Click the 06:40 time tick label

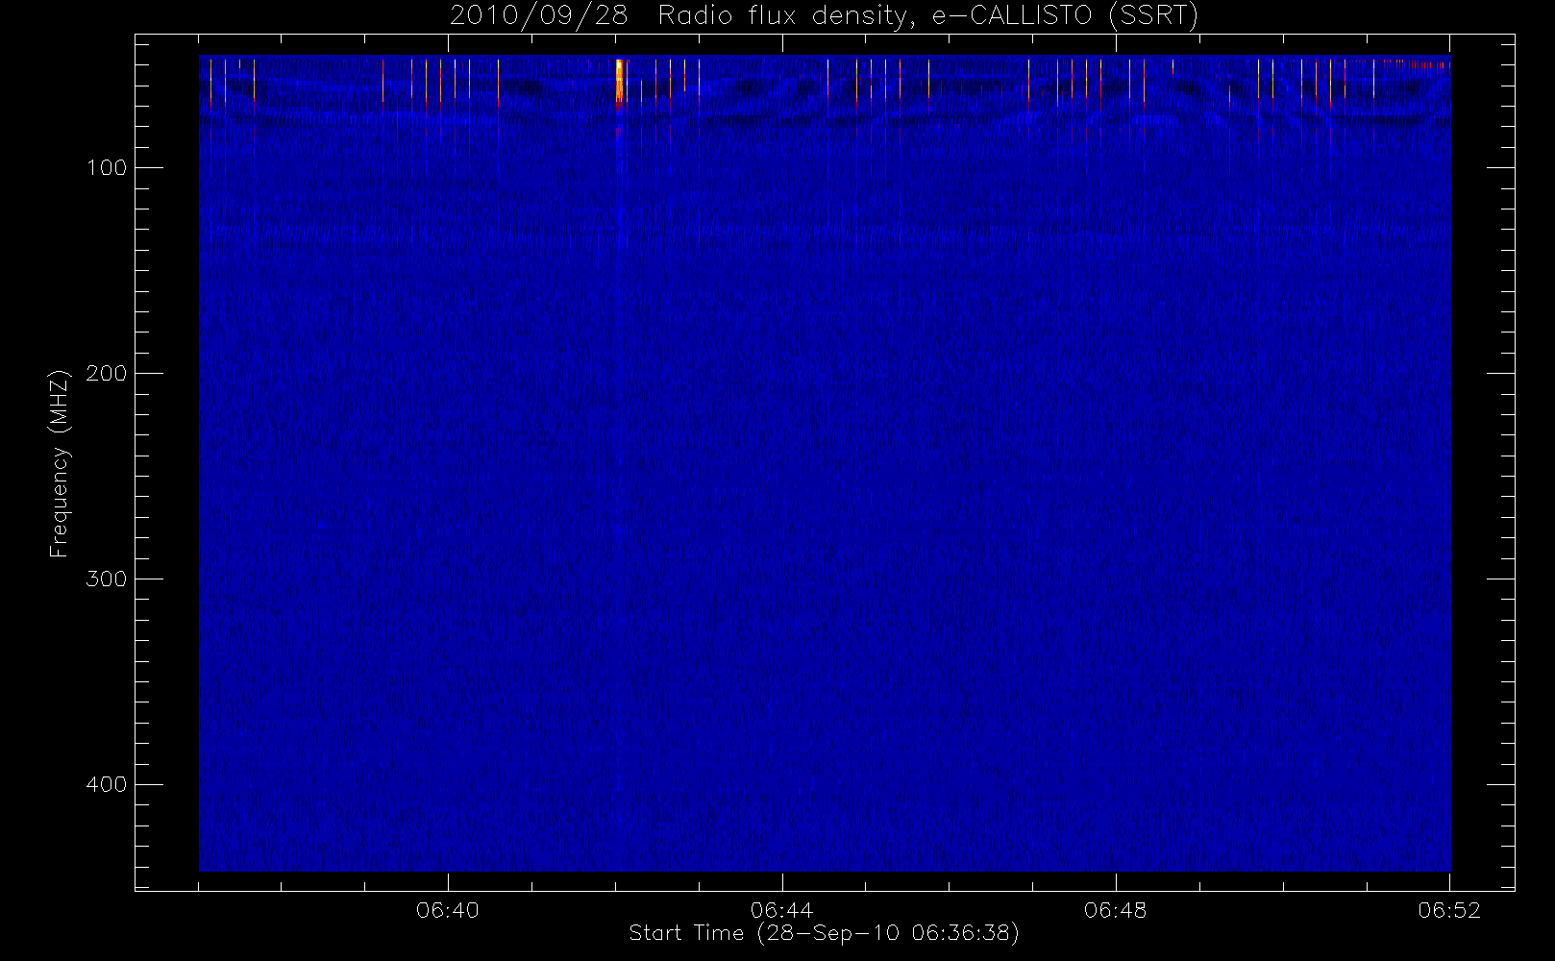coord(448,910)
